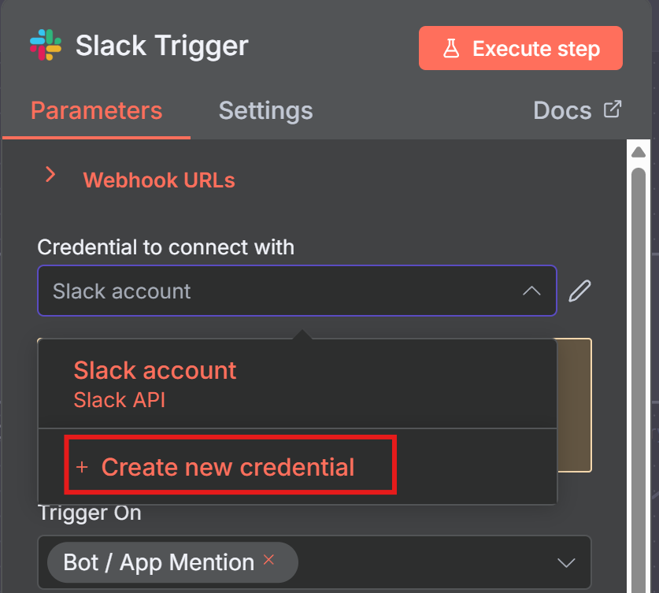
Task: Click the external link icon beside Docs
Action: [613, 109]
